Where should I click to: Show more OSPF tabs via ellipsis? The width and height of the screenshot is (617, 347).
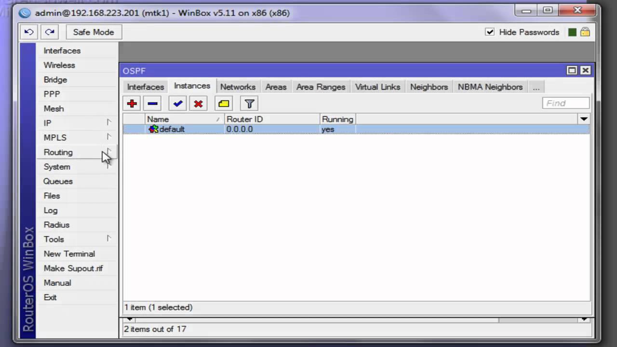pyautogui.click(x=536, y=87)
